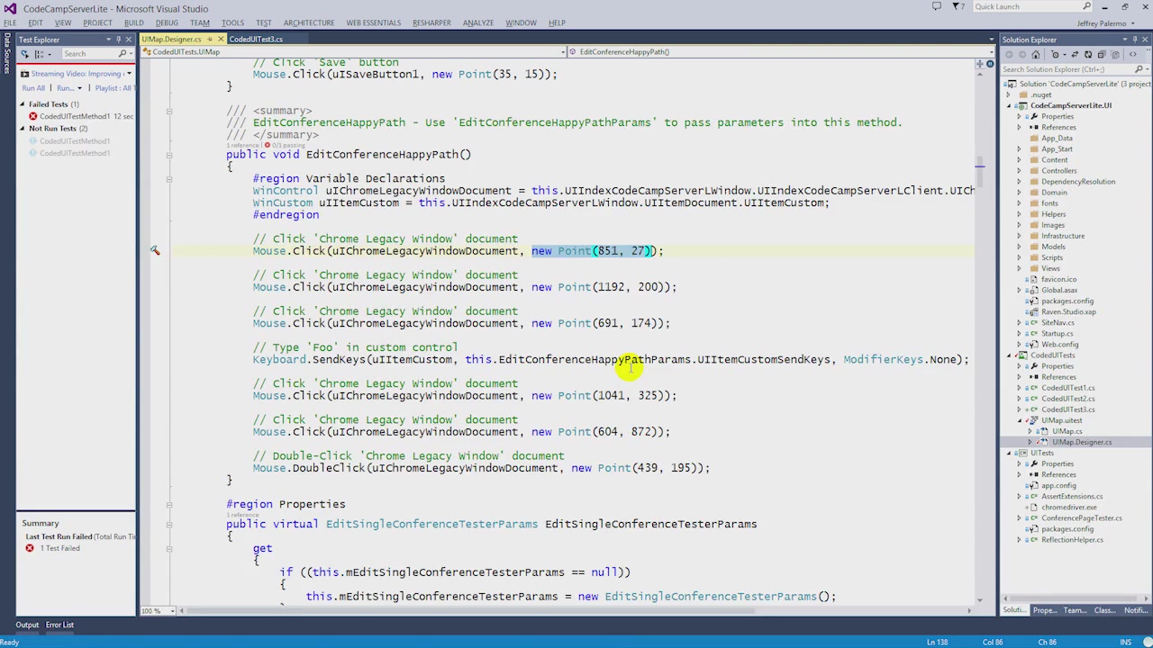Close the Test Explorer panel

pos(129,40)
